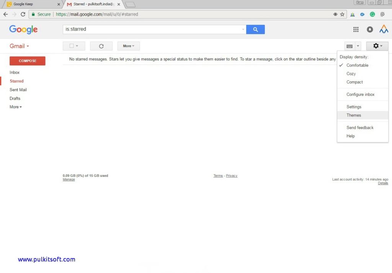Bookmark this page with the star icon

(x=342, y=14)
